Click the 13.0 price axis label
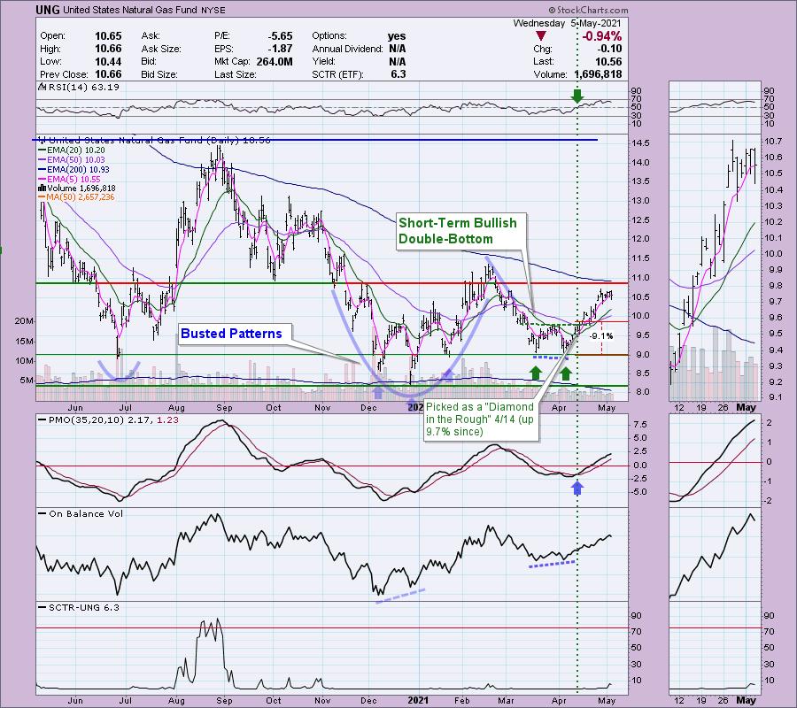The image size is (797, 708). tap(641, 201)
